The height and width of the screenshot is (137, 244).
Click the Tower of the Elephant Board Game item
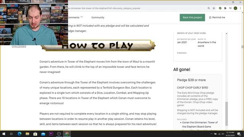click(200, 124)
